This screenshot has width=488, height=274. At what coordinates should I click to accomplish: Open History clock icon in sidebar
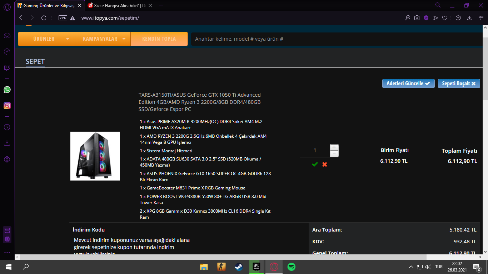tap(7, 127)
